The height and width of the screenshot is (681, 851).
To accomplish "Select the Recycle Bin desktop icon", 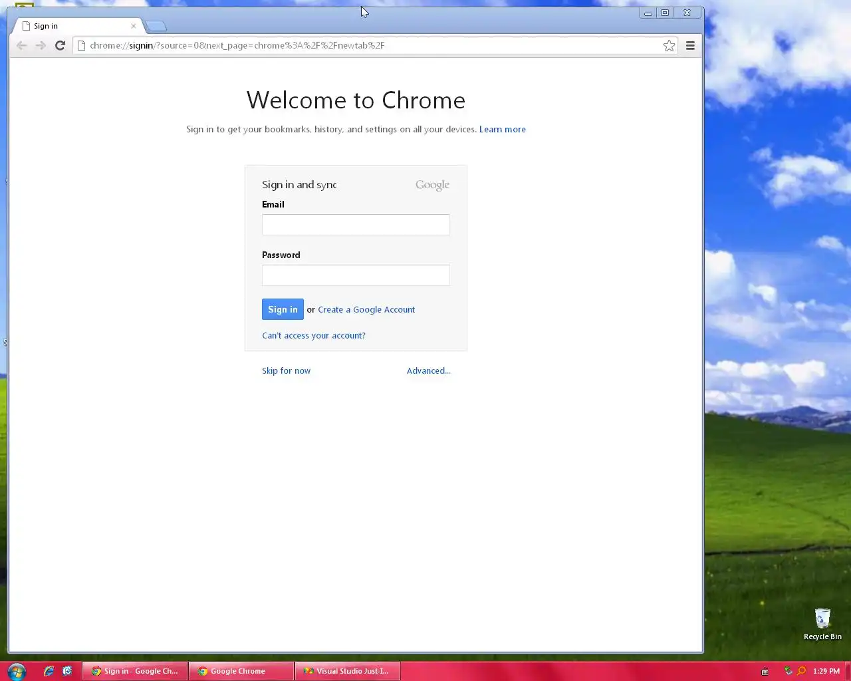I will (x=822, y=624).
